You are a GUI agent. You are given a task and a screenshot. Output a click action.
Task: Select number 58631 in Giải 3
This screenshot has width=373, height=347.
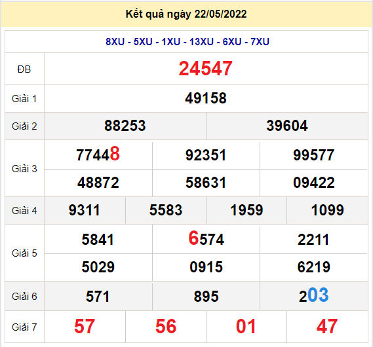206,183
